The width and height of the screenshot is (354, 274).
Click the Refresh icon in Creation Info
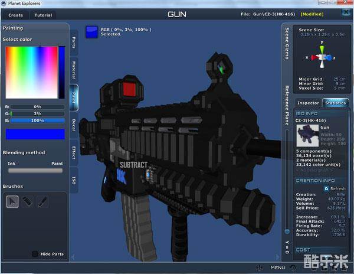tap(327, 188)
